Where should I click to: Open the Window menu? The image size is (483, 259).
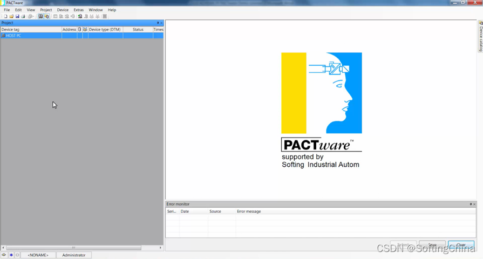[96, 10]
